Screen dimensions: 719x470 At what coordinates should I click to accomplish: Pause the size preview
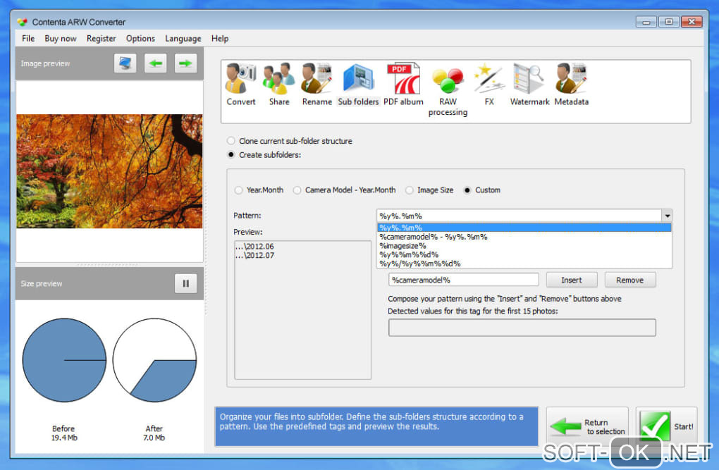(185, 283)
